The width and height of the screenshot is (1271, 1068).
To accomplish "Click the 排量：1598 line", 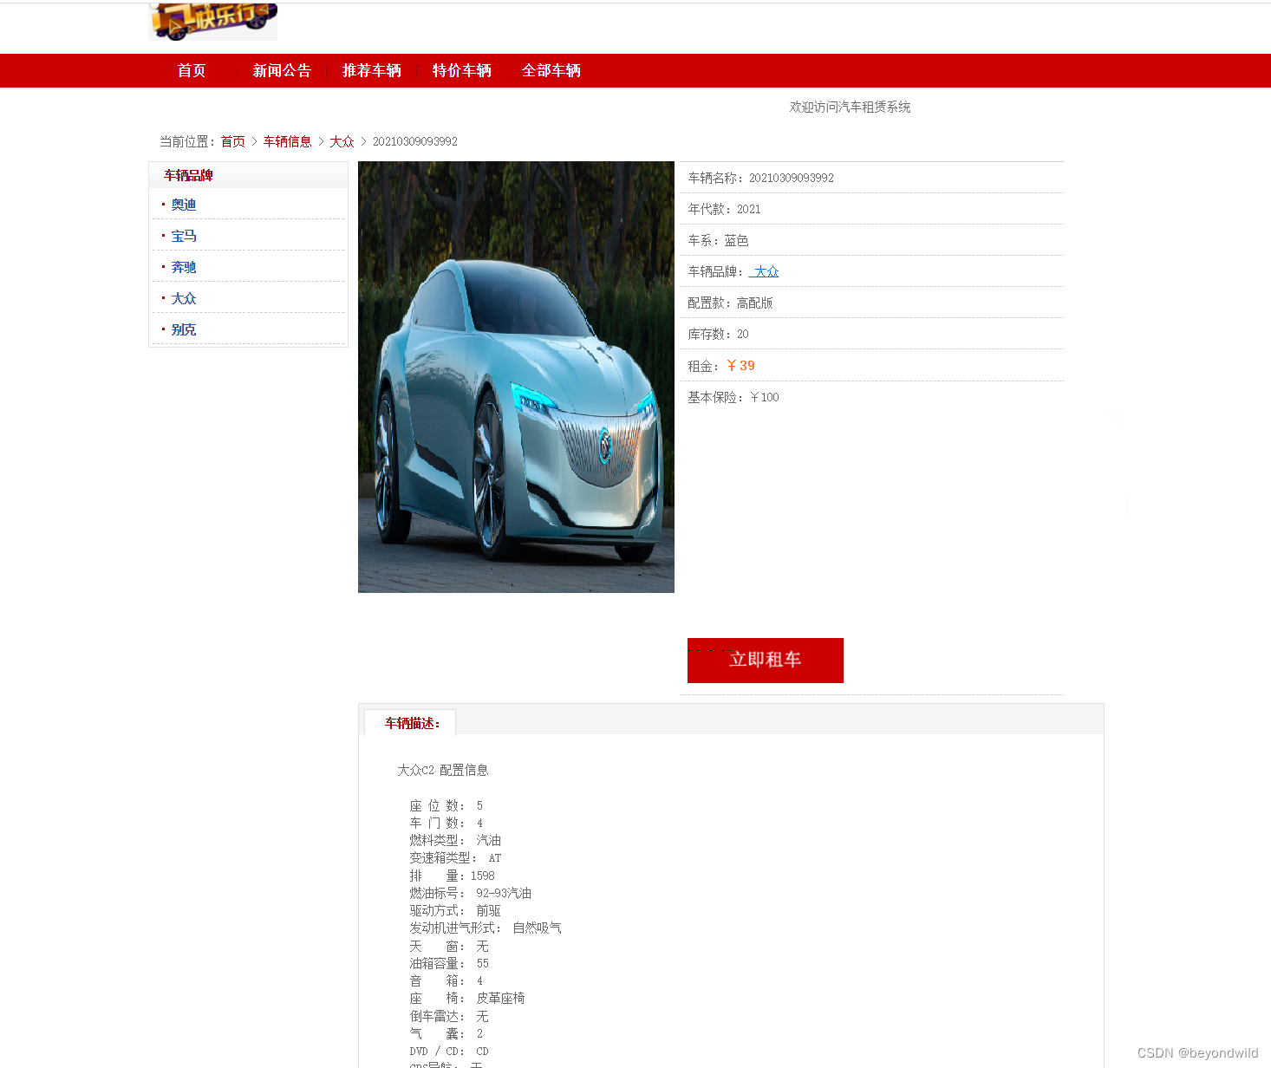I will tap(452, 876).
